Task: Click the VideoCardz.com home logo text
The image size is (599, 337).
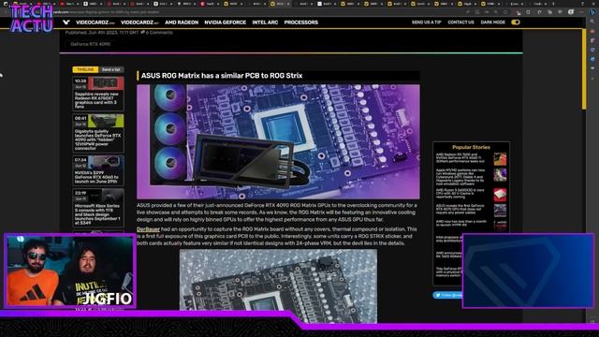Action: [95, 22]
